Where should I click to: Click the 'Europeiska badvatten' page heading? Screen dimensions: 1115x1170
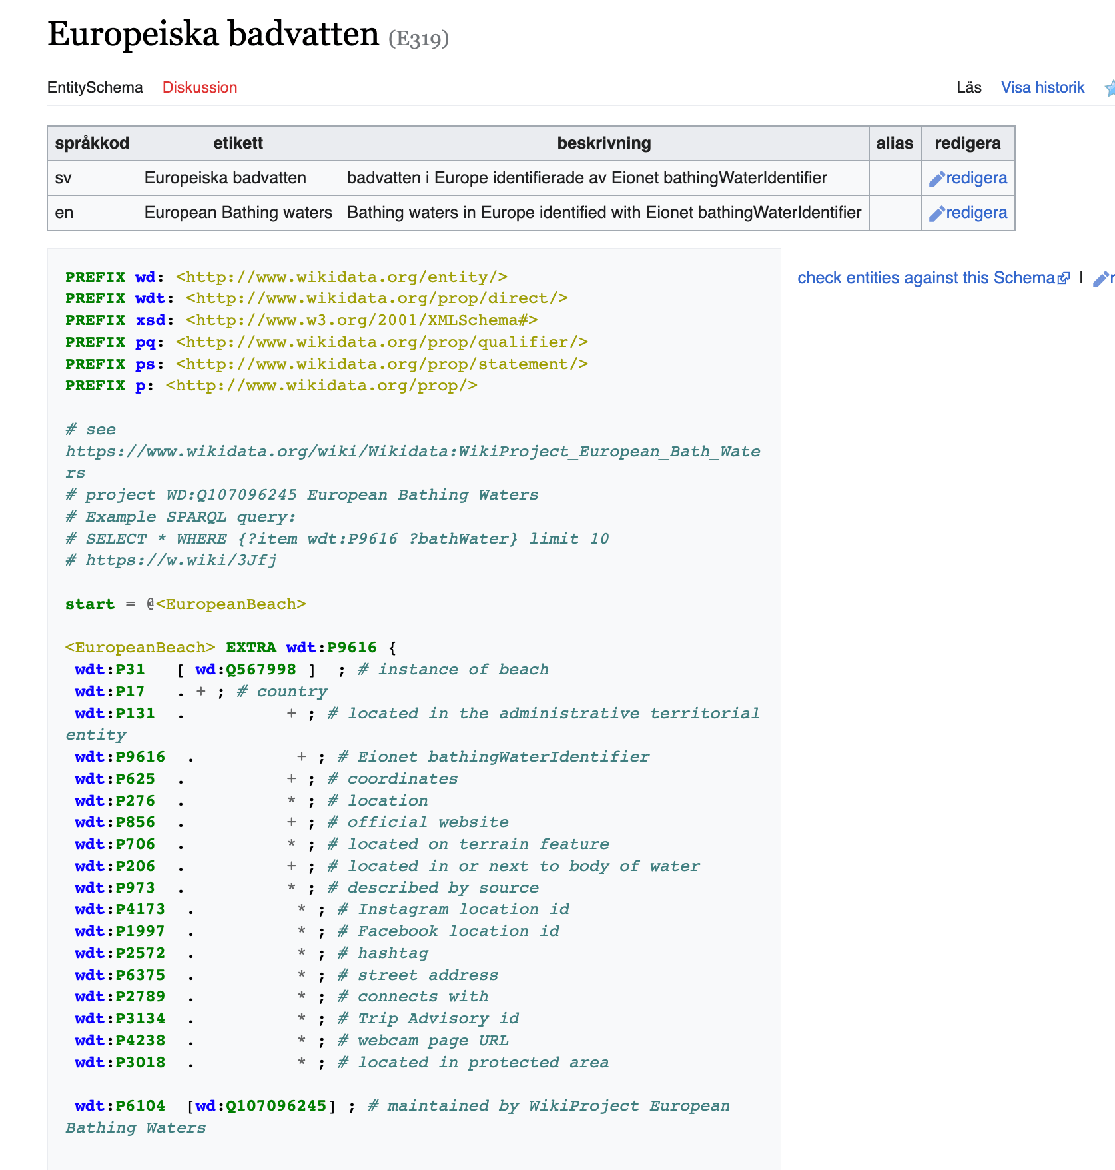tap(213, 33)
